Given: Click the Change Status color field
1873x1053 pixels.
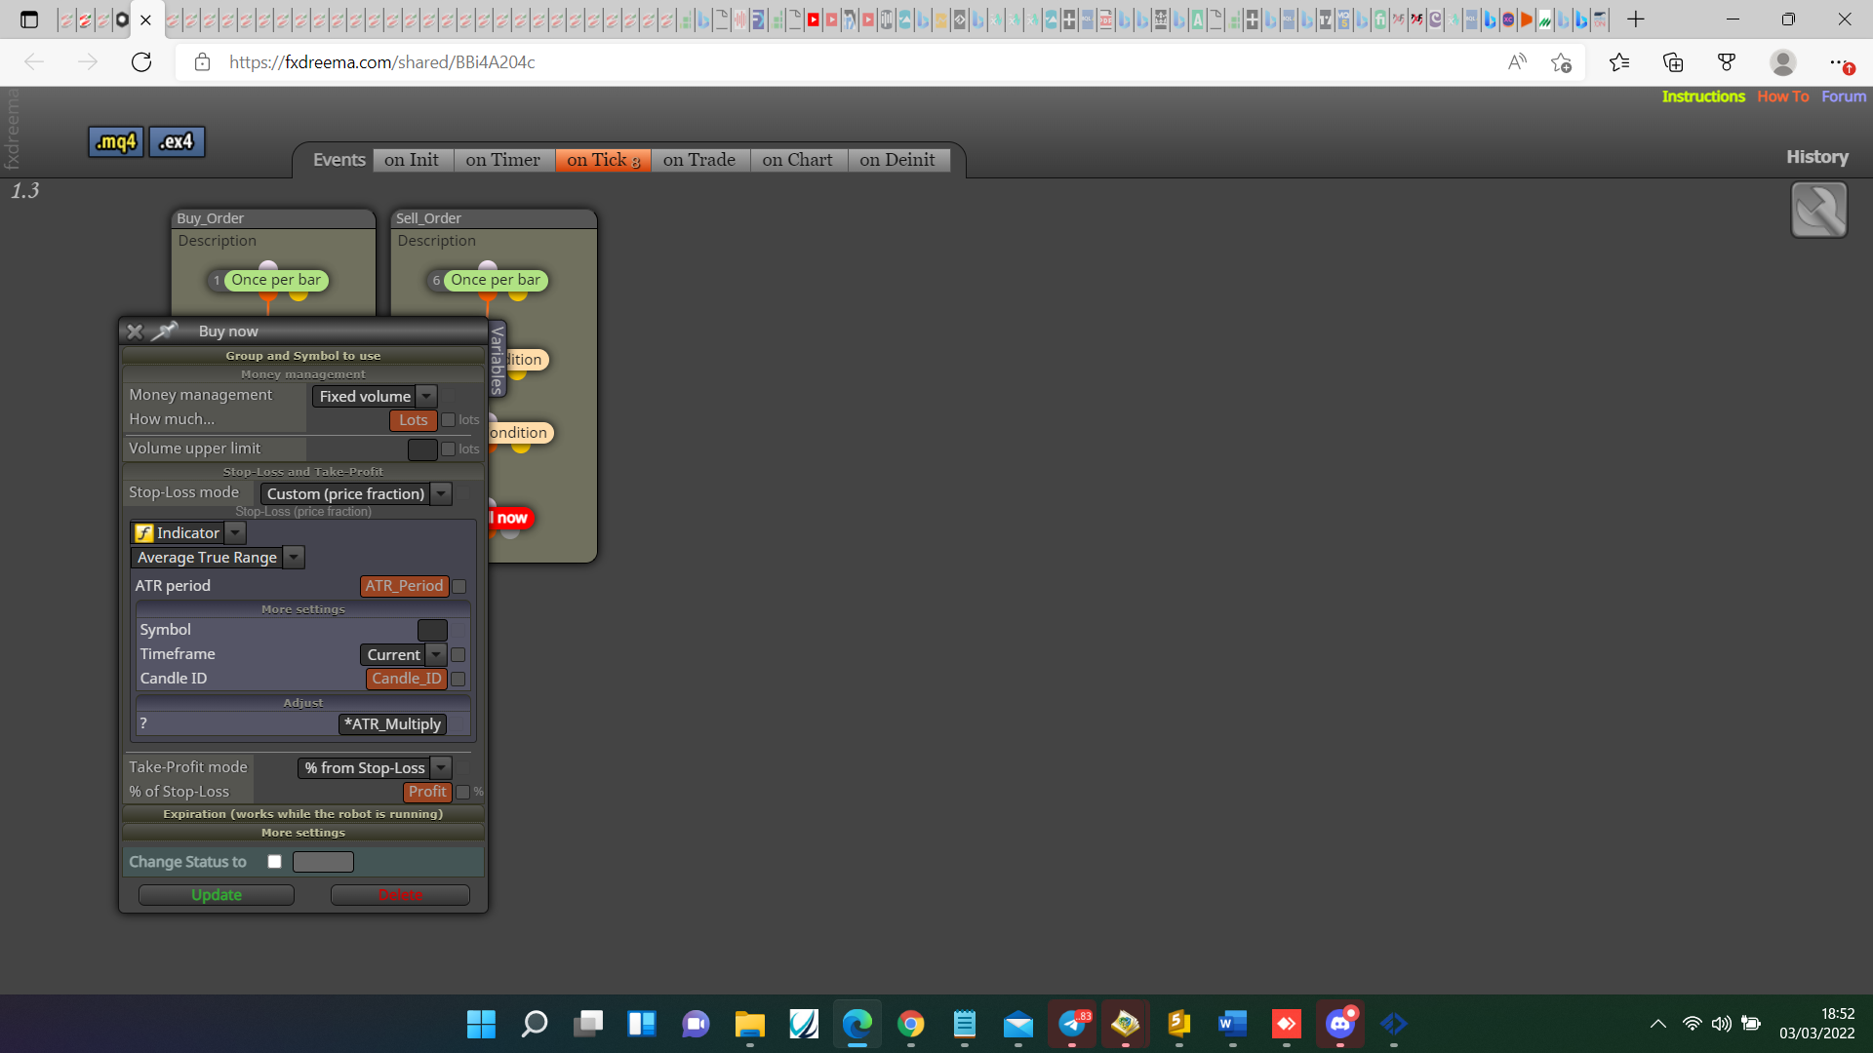Looking at the screenshot, I should click(323, 862).
